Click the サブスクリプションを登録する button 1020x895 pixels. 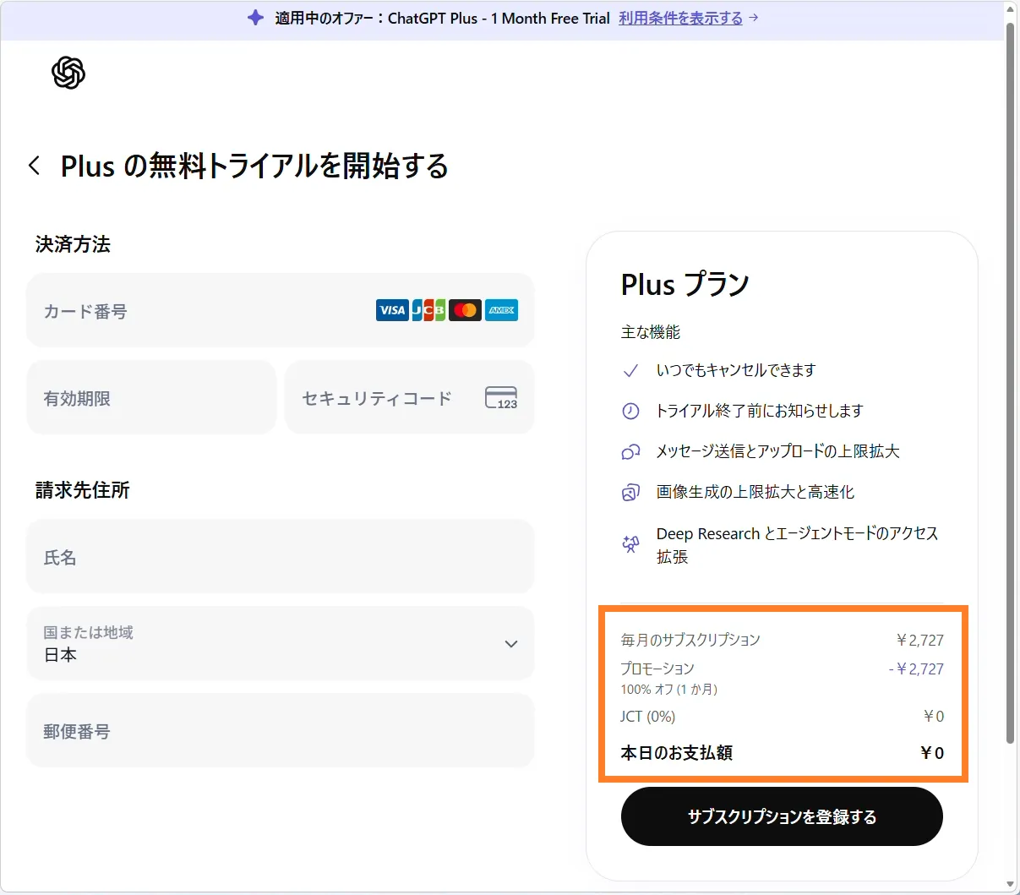782,816
